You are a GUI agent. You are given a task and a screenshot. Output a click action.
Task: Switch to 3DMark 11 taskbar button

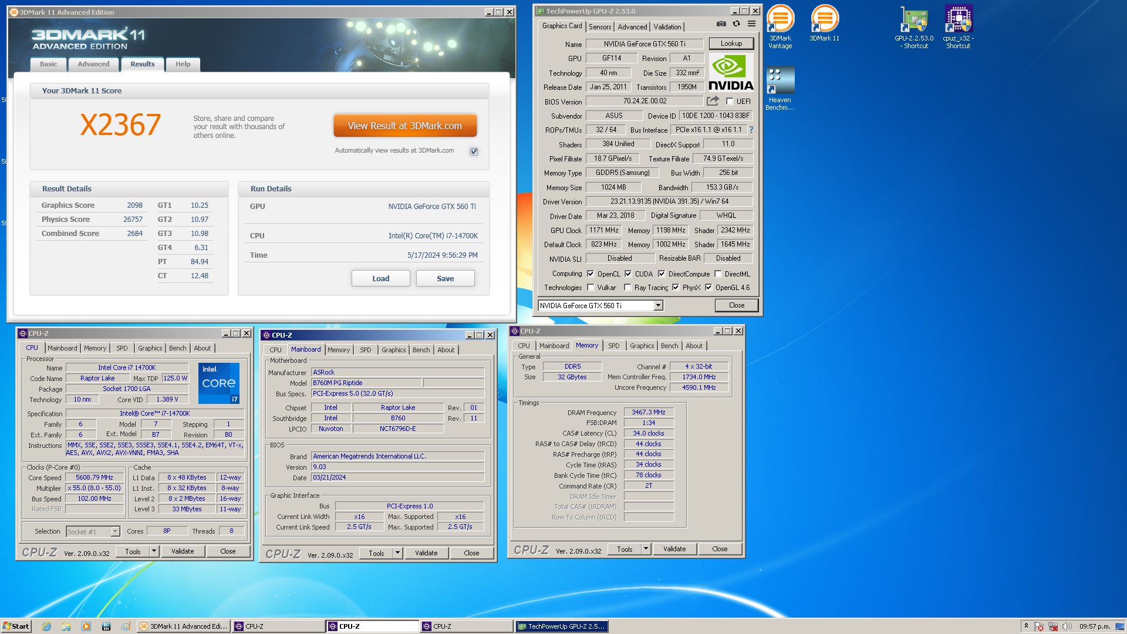pyautogui.click(x=183, y=626)
